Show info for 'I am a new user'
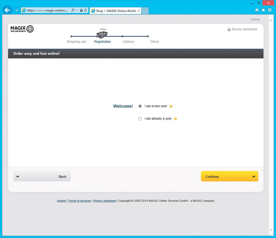Screen dimensions: 276x238 pyautogui.click(x=171, y=106)
